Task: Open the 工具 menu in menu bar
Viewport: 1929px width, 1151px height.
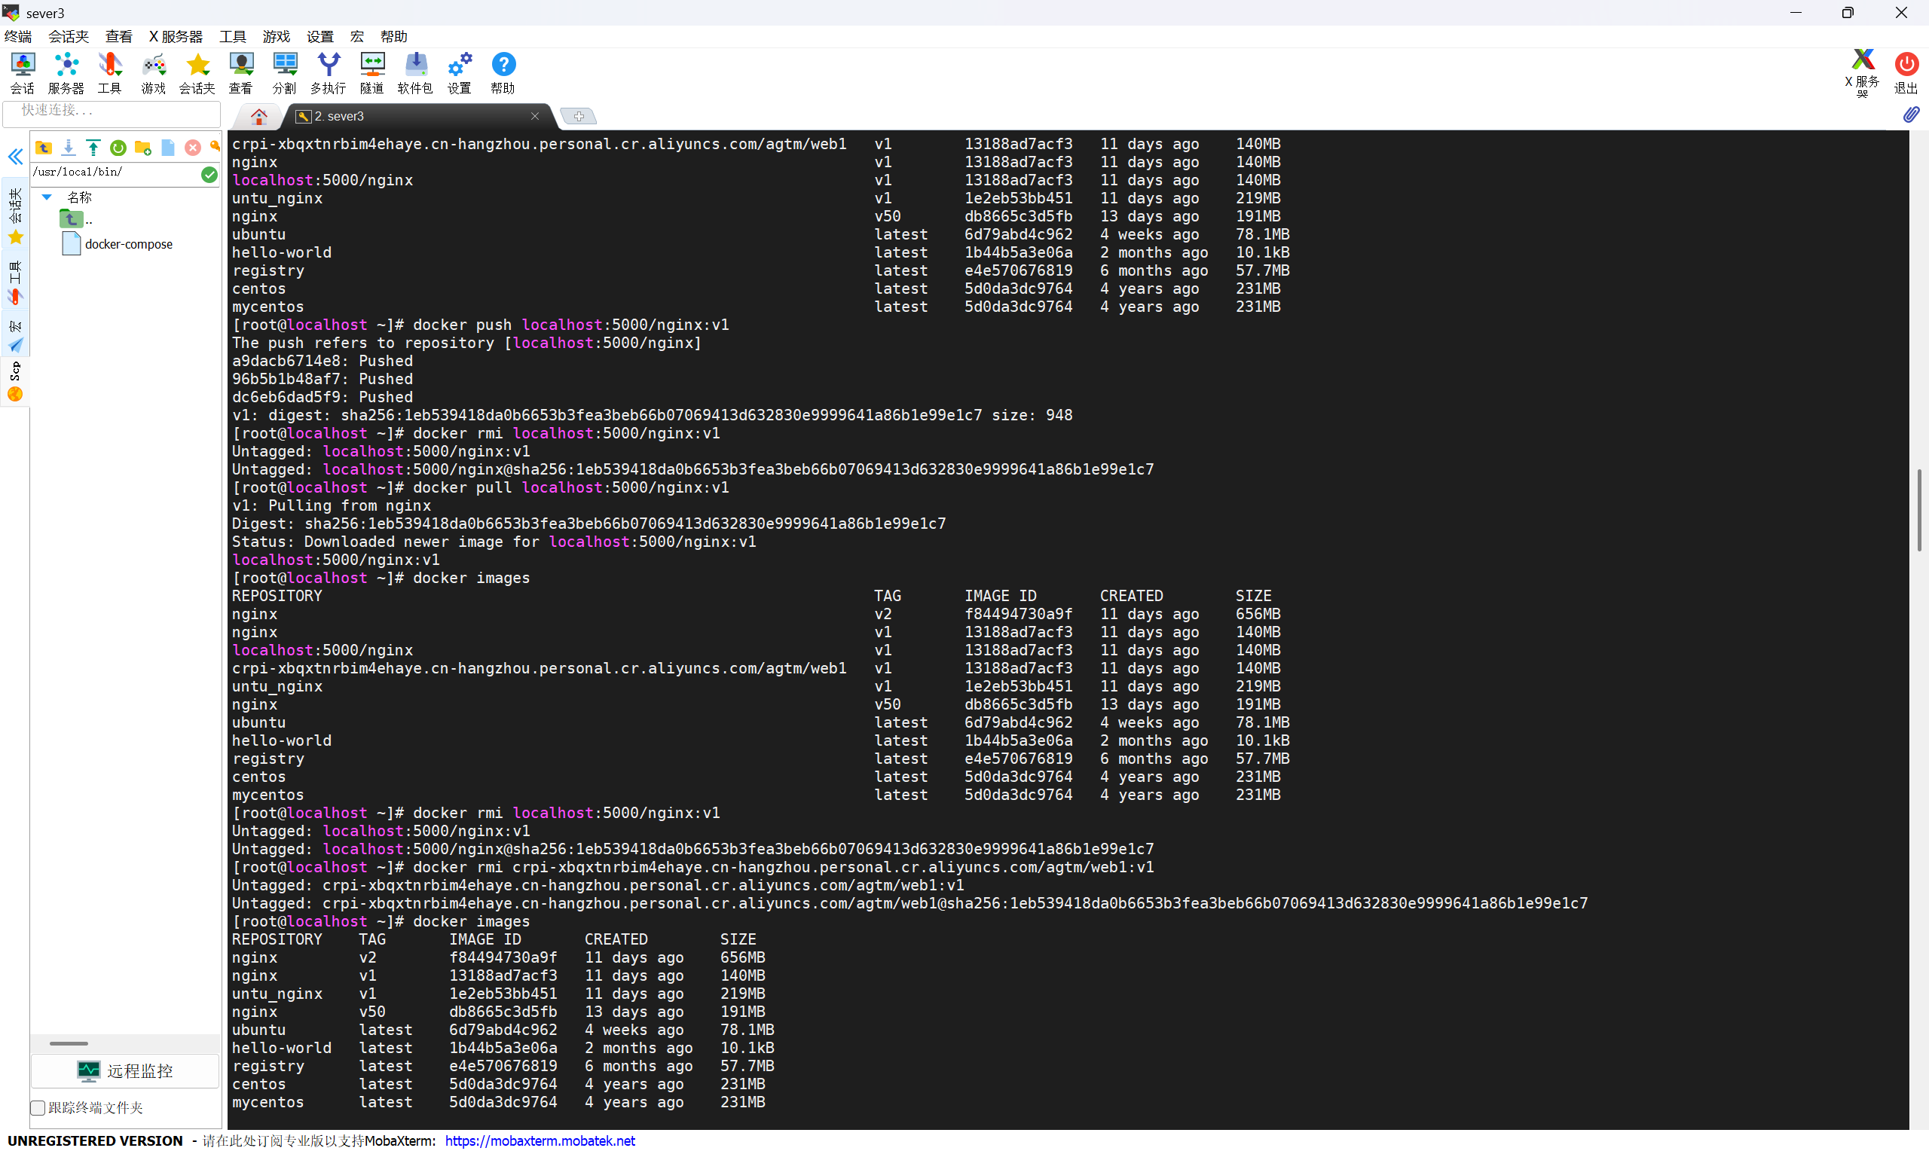Action: 232,36
